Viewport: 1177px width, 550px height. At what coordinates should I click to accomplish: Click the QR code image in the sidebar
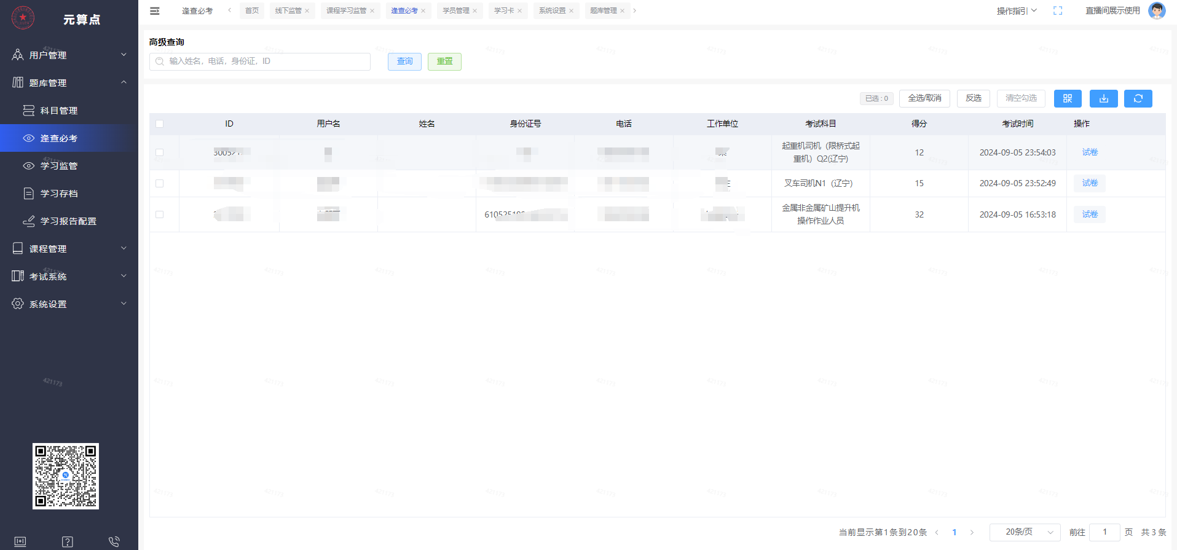point(66,476)
